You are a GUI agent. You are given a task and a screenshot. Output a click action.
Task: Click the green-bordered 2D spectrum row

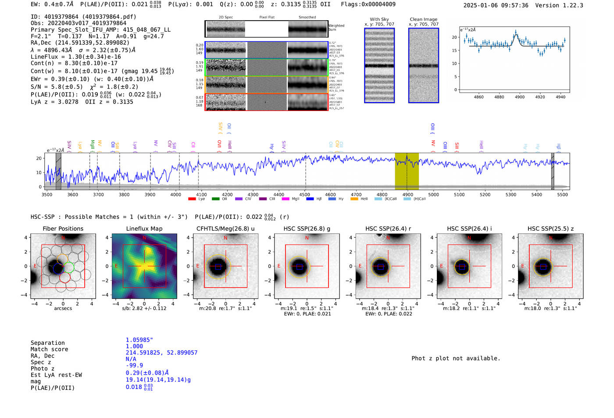267,68
